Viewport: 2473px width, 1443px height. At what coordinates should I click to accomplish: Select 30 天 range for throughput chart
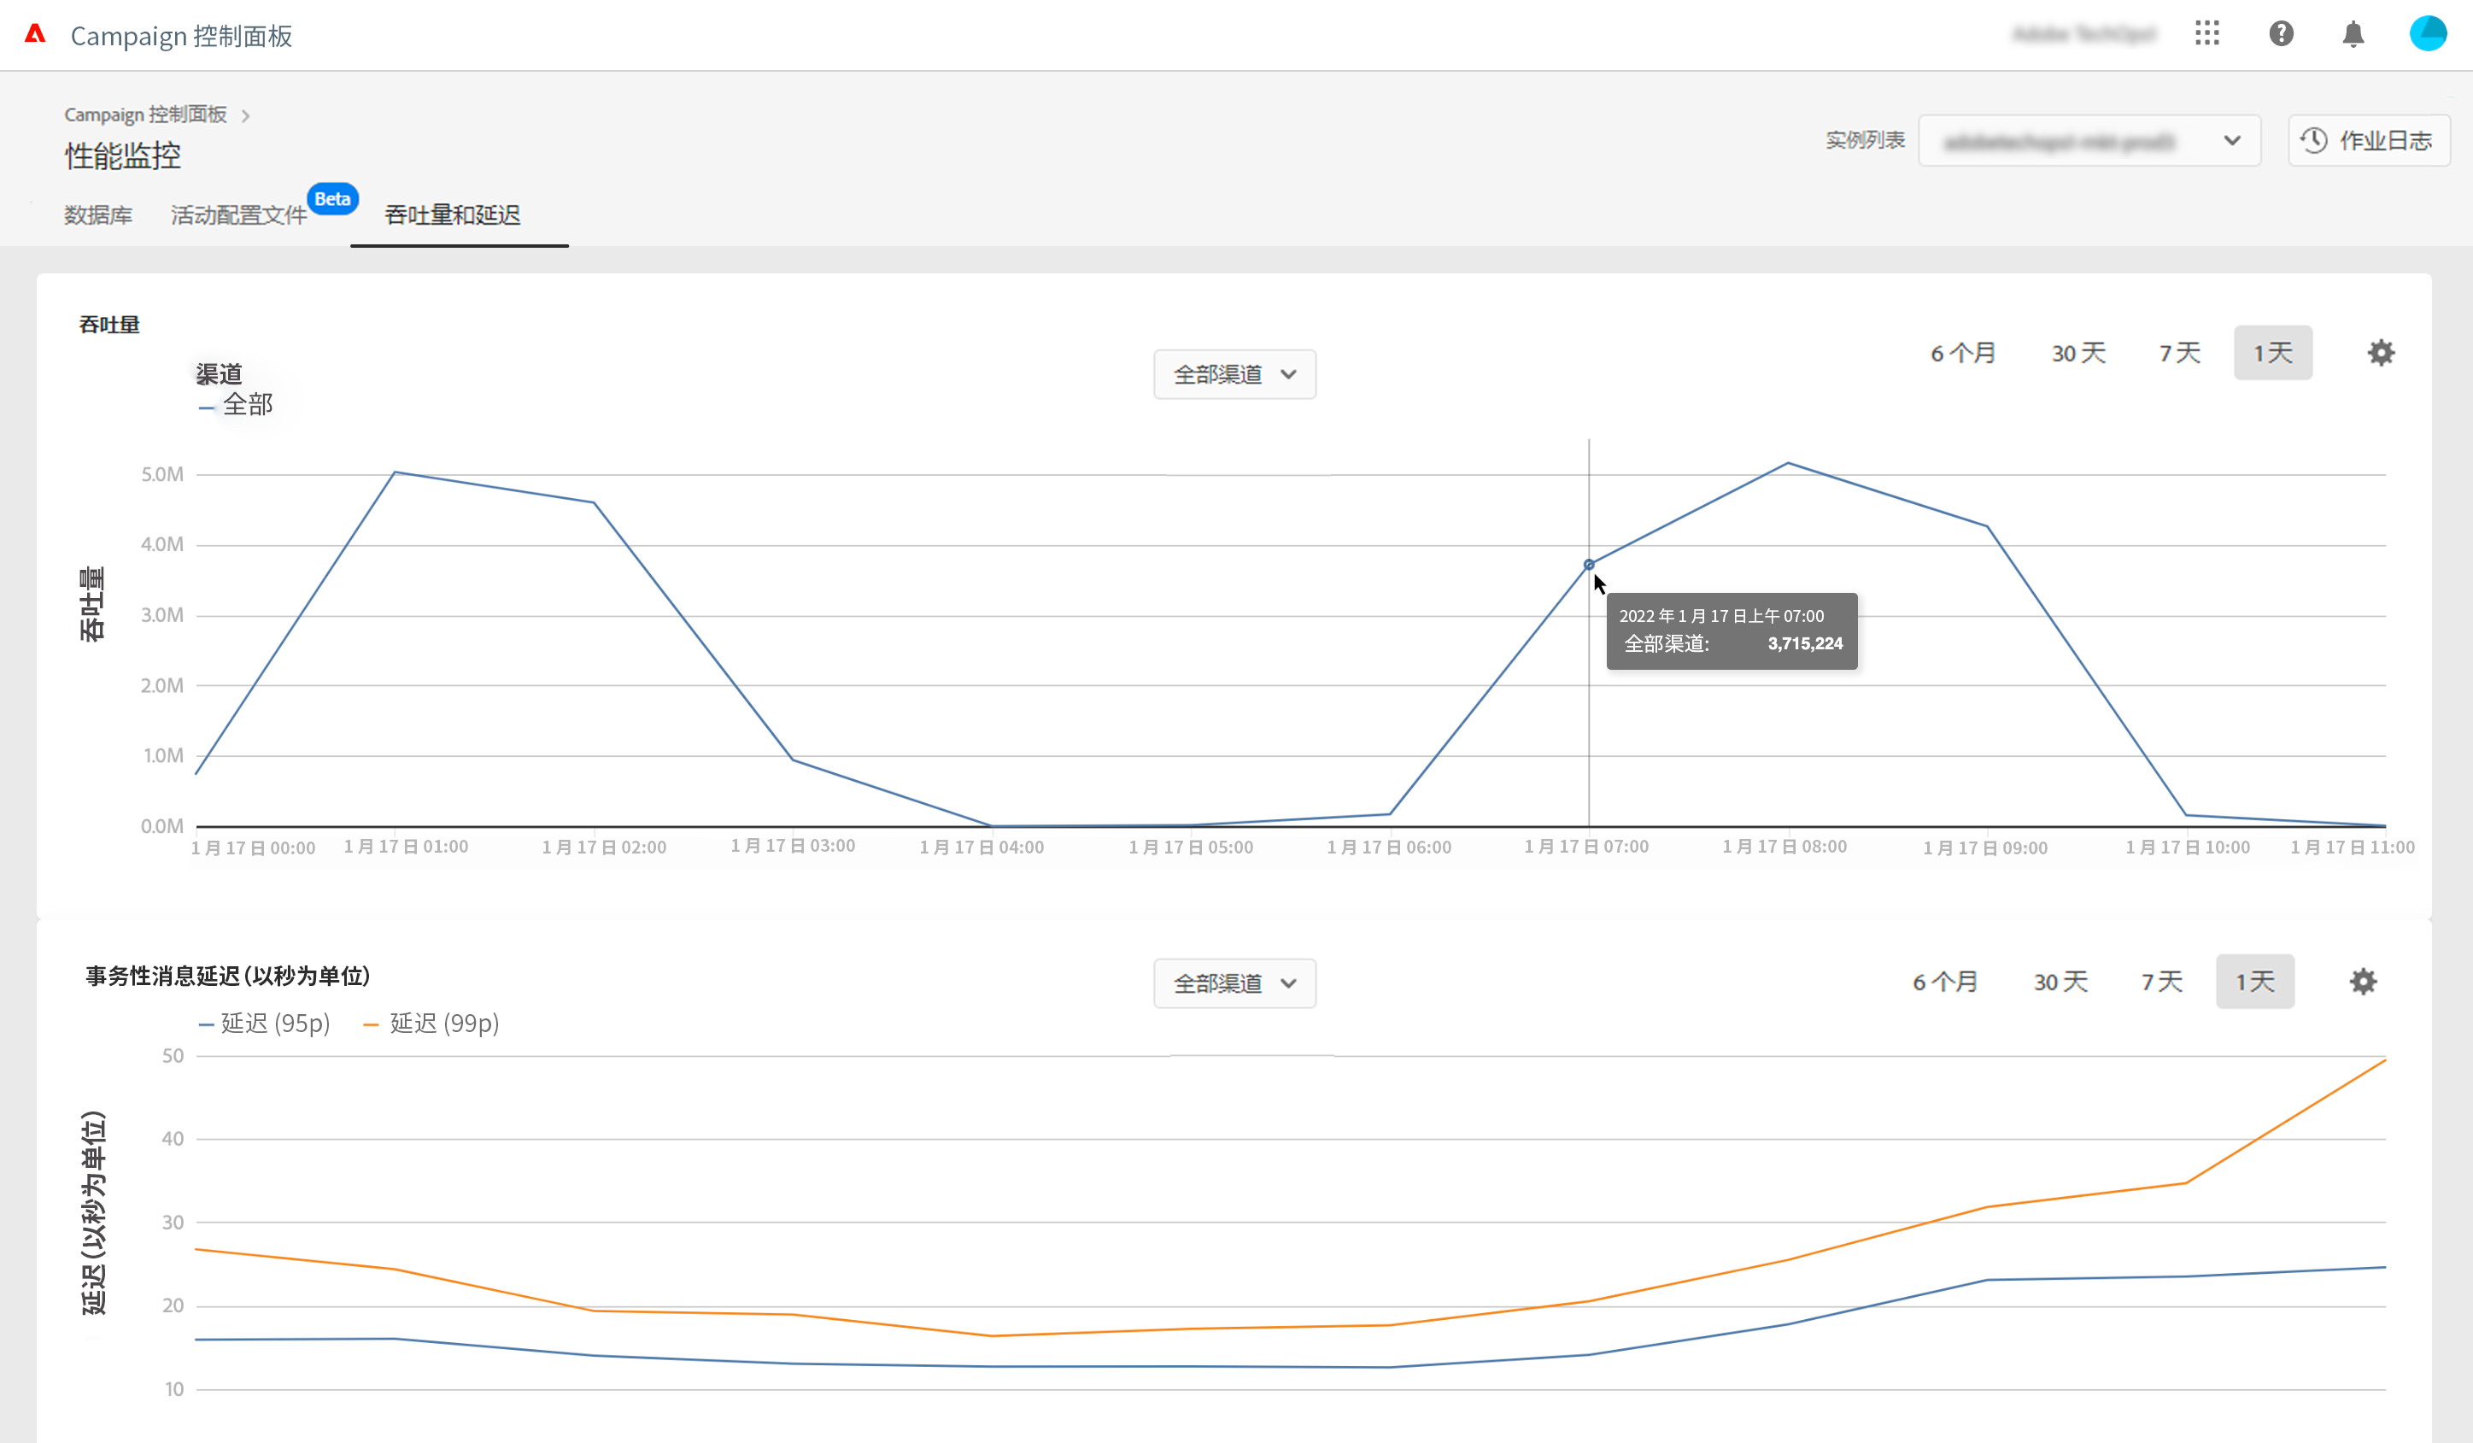[x=2078, y=354]
